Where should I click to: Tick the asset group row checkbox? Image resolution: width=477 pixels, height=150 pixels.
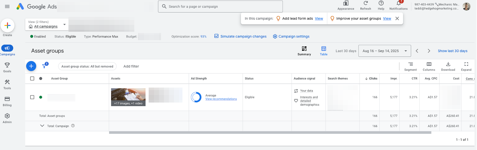[32, 97]
